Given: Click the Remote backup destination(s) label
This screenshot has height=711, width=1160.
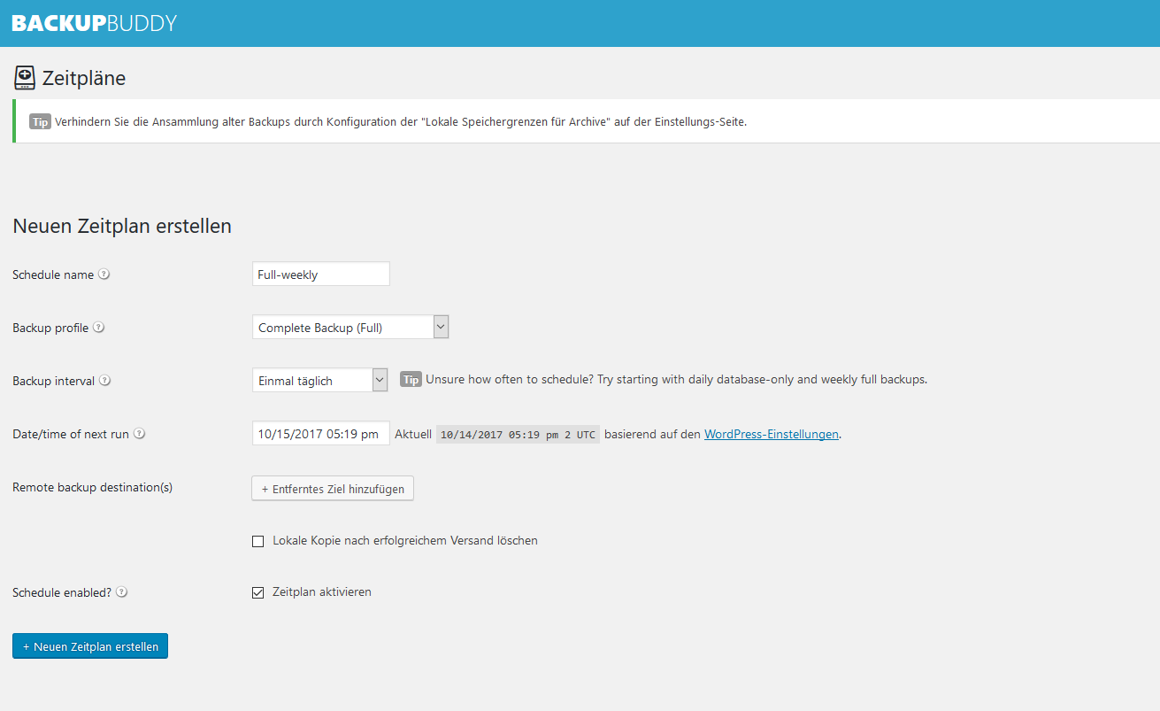Looking at the screenshot, I should (x=92, y=487).
